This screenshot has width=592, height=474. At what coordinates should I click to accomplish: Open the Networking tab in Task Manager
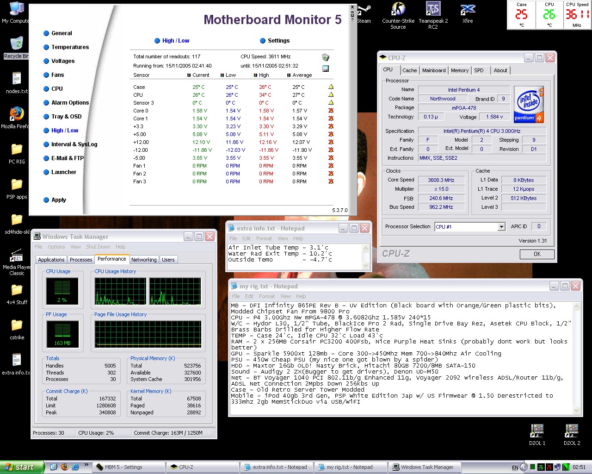(x=144, y=260)
